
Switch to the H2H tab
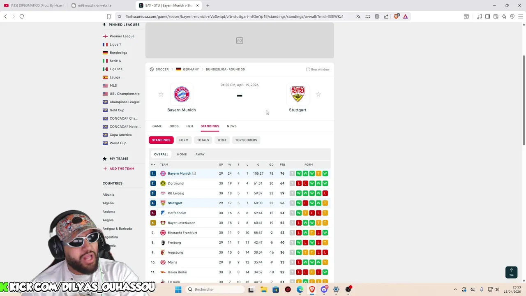point(189,126)
